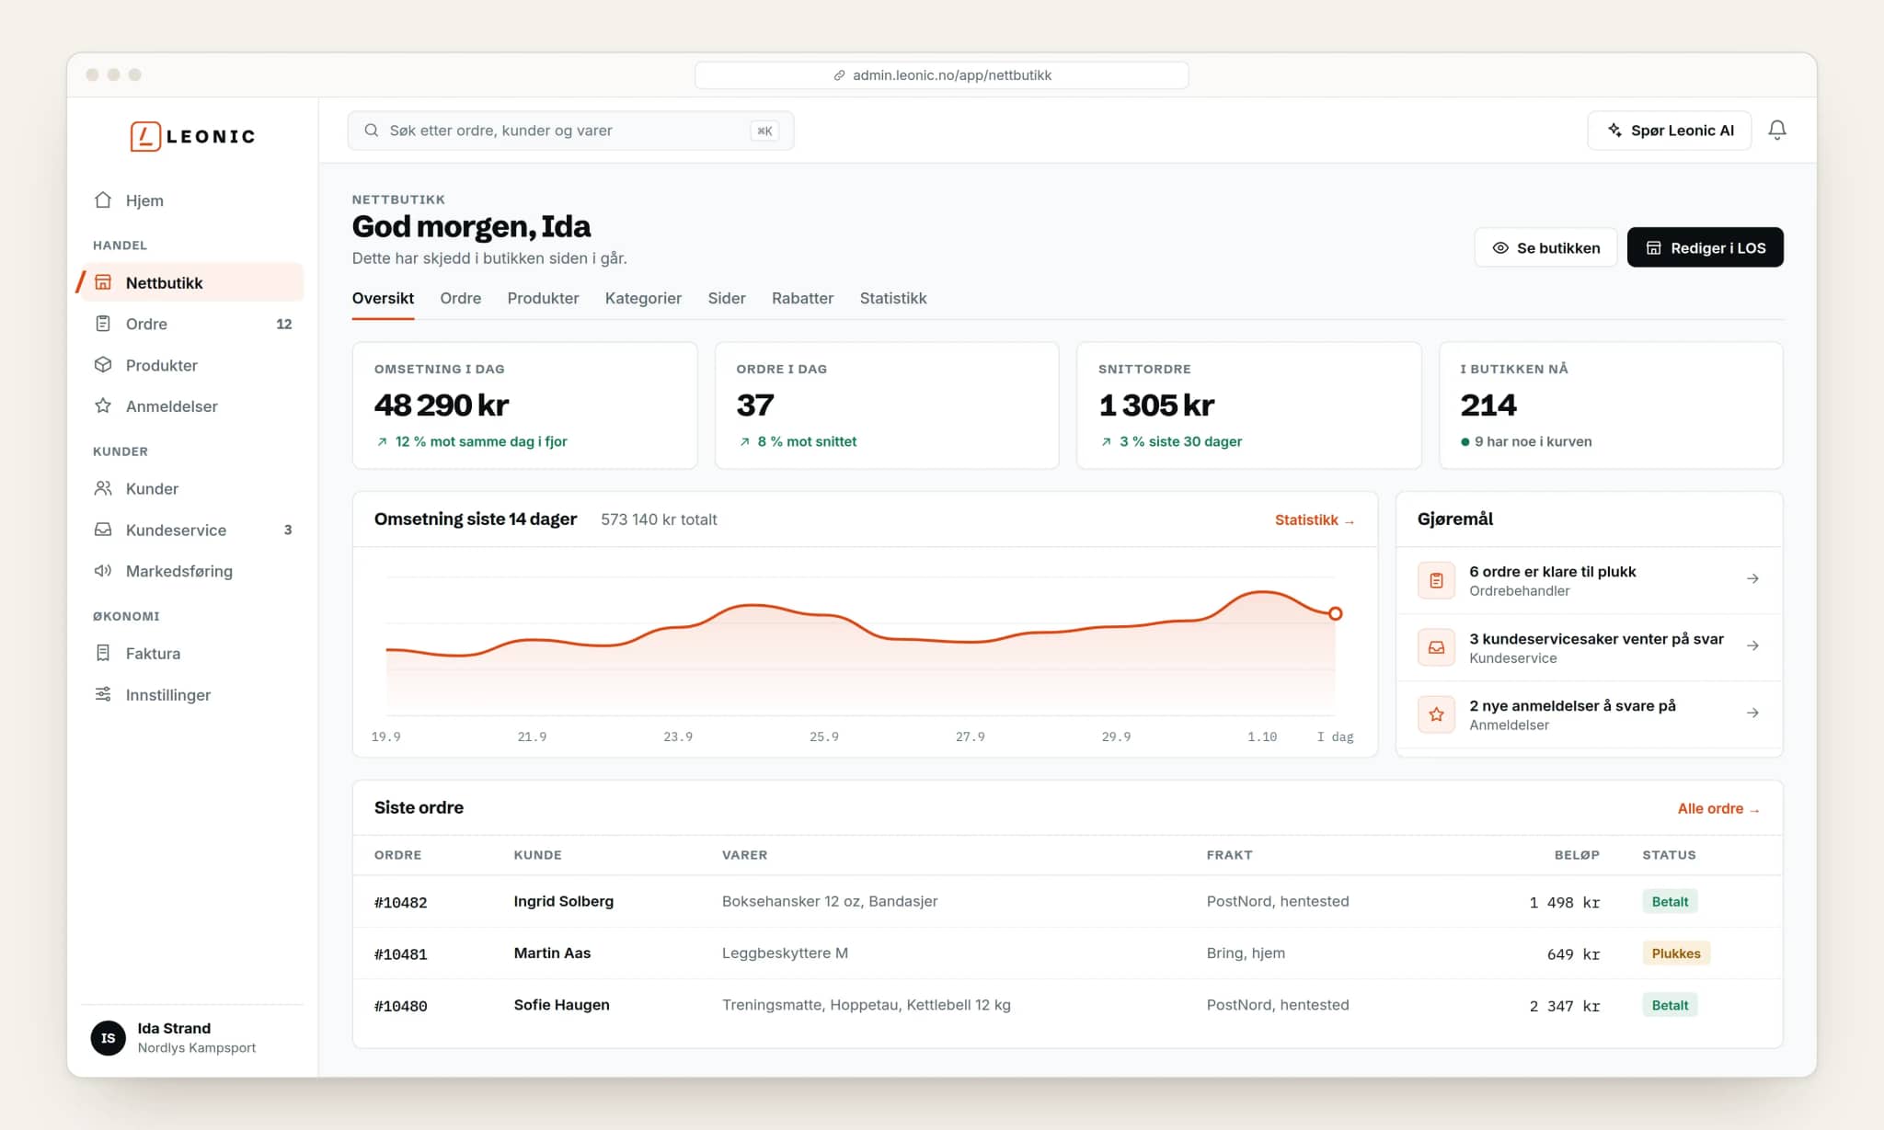Image resolution: width=1884 pixels, height=1130 pixels.
Task: Open Innstillinger sliders icon
Action: 103,694
